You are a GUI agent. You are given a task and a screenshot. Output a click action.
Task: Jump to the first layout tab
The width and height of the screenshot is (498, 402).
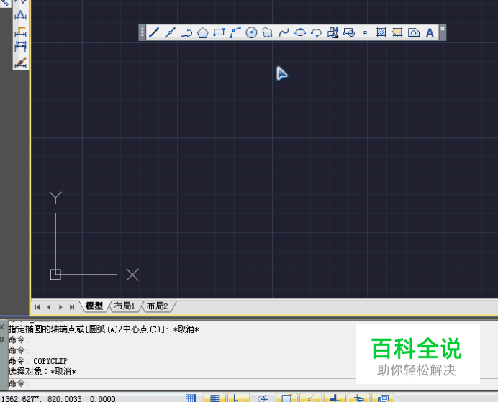(x=37, y=307)
